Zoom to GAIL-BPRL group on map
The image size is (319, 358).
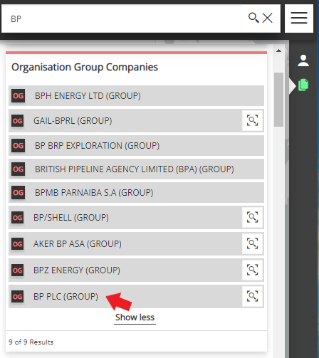click(x=252, y=120)
